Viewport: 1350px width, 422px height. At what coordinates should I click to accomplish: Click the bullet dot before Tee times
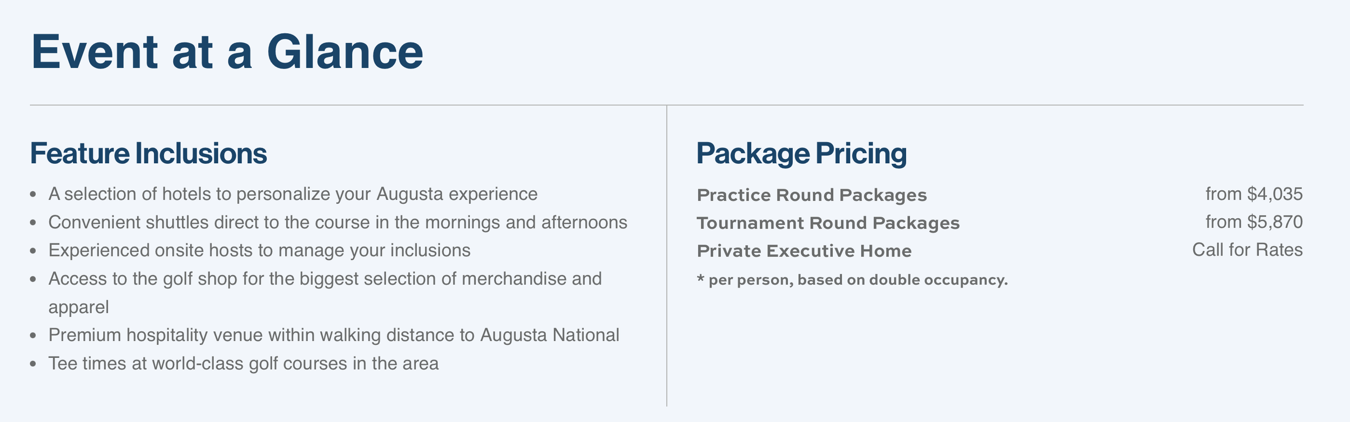(33, 364)
